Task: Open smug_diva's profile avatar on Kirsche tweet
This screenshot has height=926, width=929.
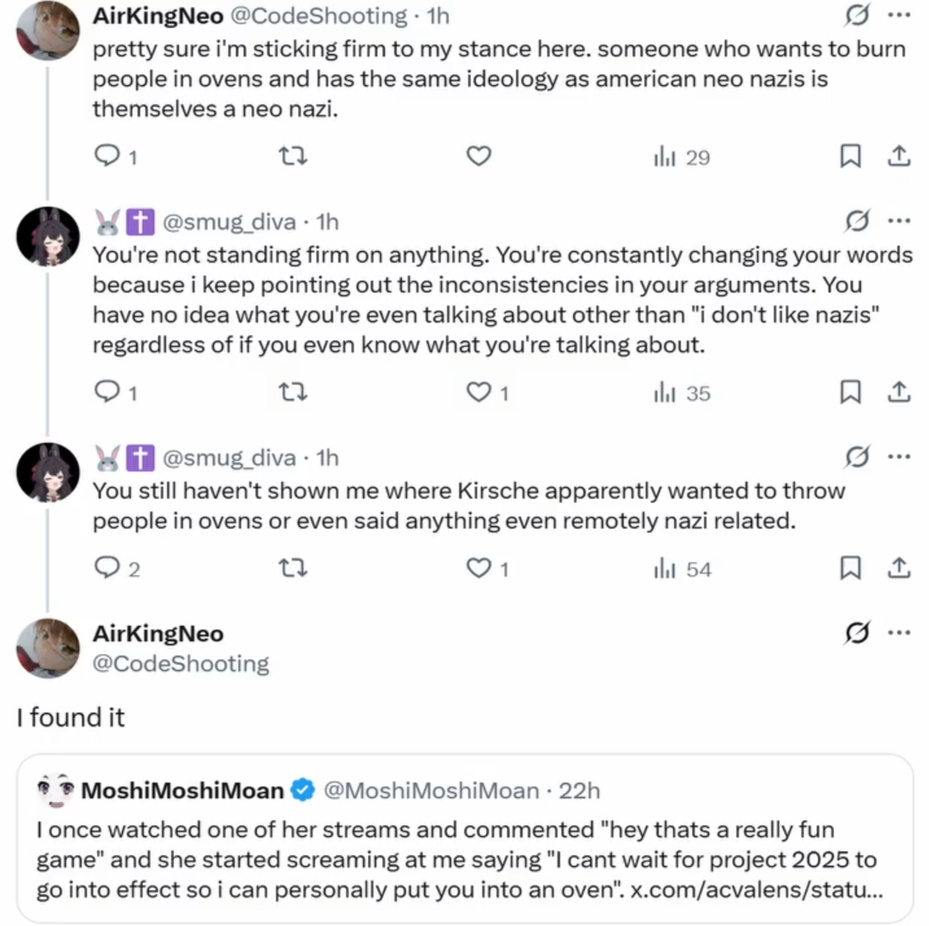Action: (47, 472)
